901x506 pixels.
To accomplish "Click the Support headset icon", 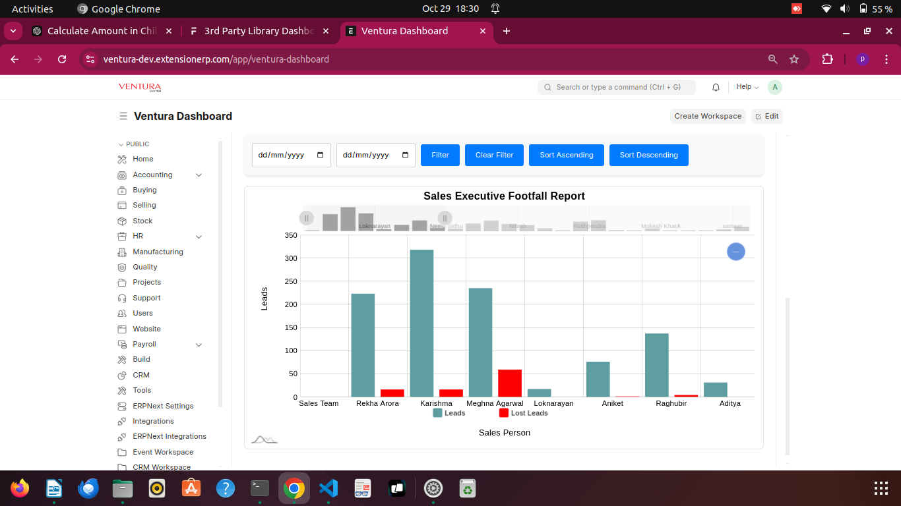I will pos(121,298).
